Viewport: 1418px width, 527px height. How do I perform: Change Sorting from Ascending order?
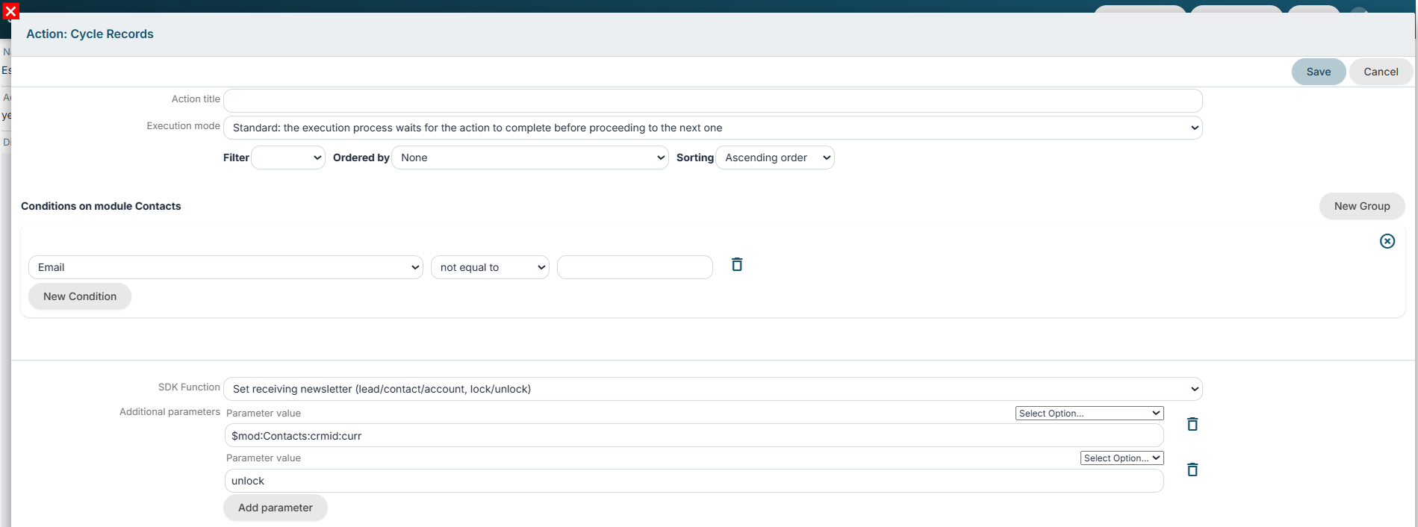tap(775, 158)
